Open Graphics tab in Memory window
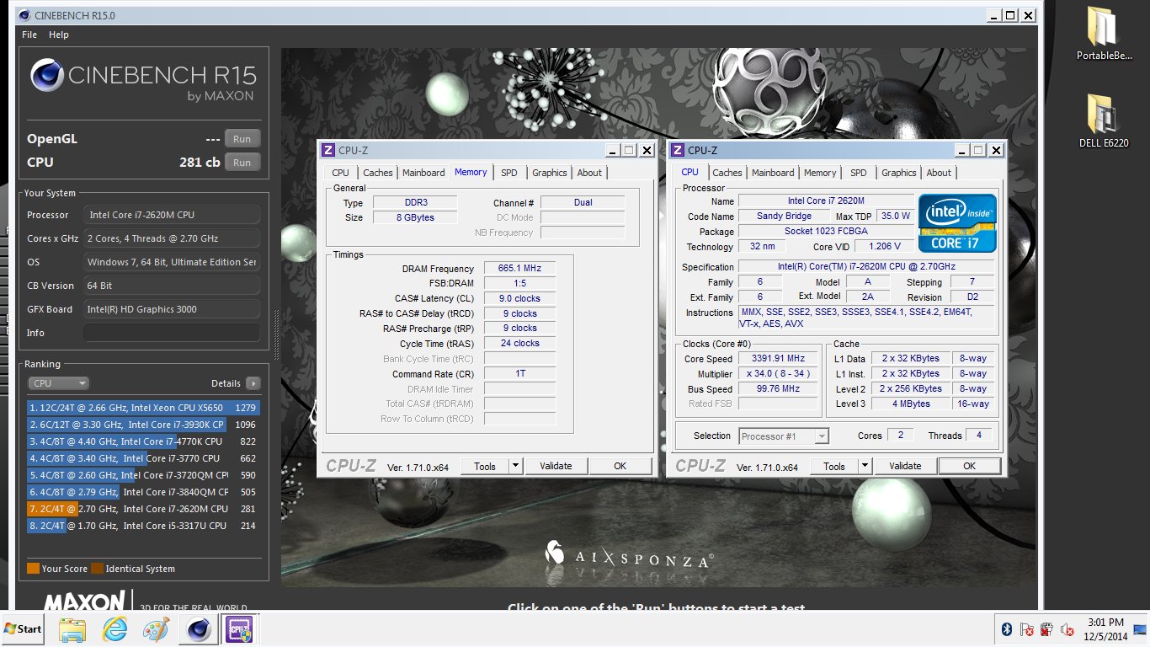 [550, 173]
